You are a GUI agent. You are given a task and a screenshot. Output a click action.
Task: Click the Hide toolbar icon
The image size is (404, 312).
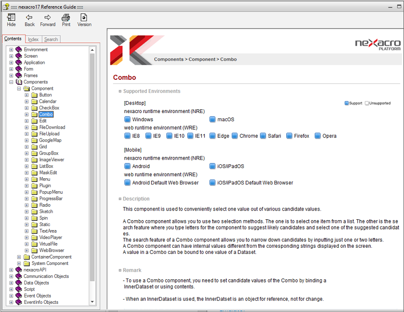(11, 18)
